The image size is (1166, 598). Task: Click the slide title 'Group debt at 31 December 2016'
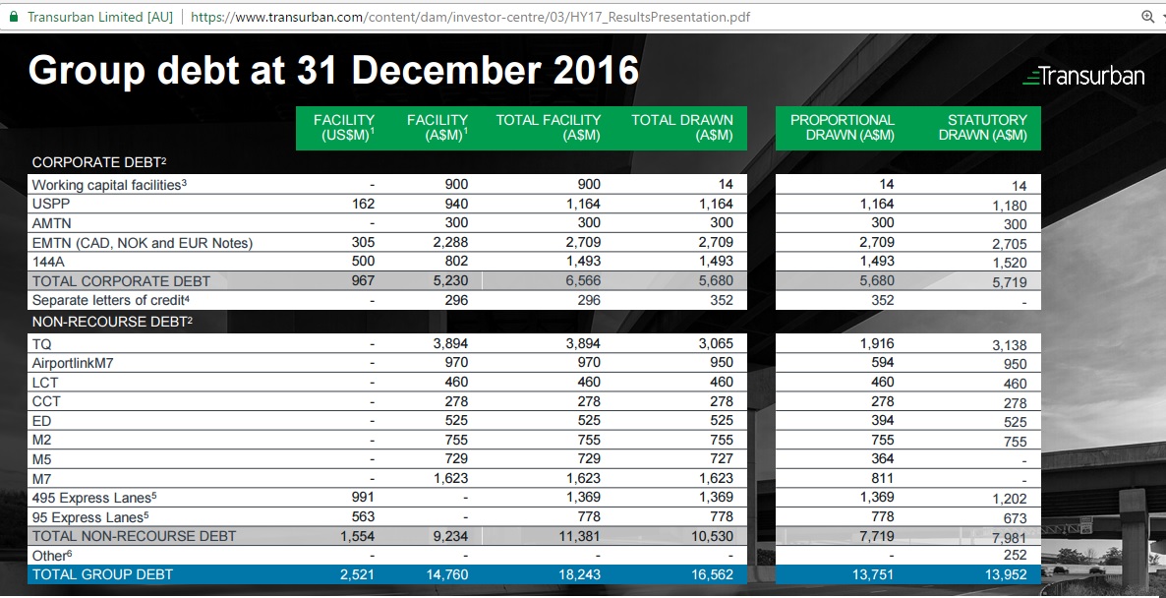pyautogui.click(x=333, y=71)
